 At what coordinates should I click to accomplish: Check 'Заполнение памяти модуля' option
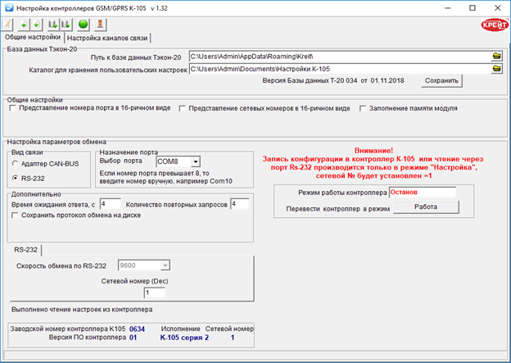(x=363, y=108)
